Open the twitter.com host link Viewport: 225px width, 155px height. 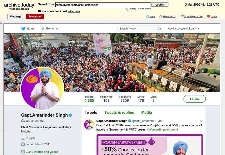tap(74, 11)
